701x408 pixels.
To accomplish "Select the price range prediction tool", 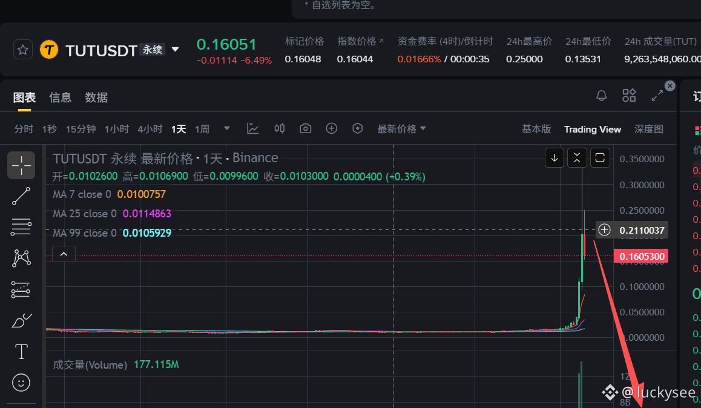I will 21,289.
